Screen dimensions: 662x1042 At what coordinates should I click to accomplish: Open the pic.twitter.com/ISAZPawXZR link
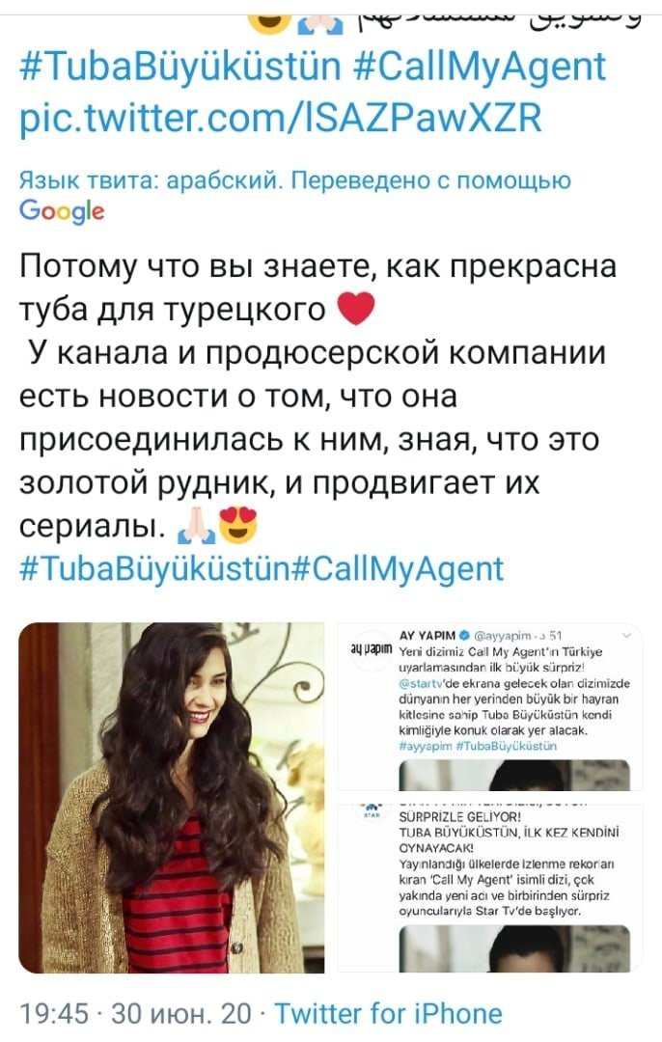pos(281,118)
